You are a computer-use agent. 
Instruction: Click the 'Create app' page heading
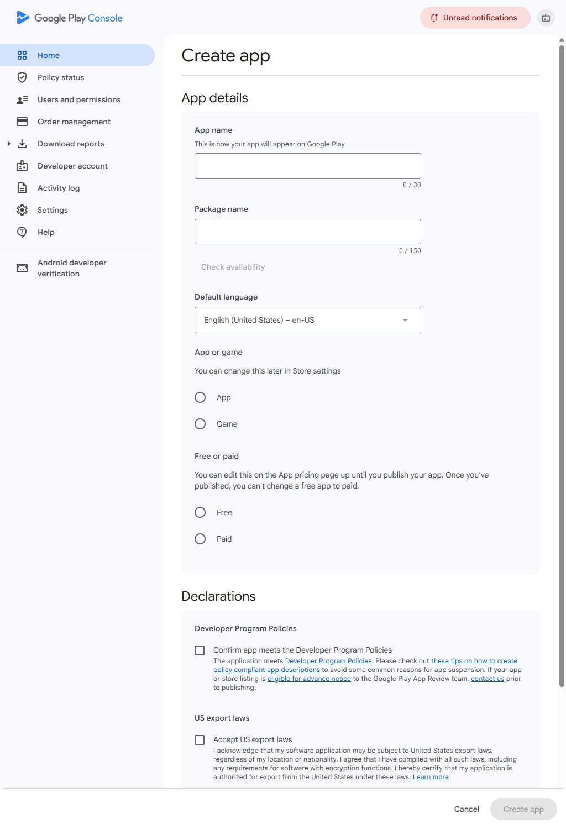226,55
